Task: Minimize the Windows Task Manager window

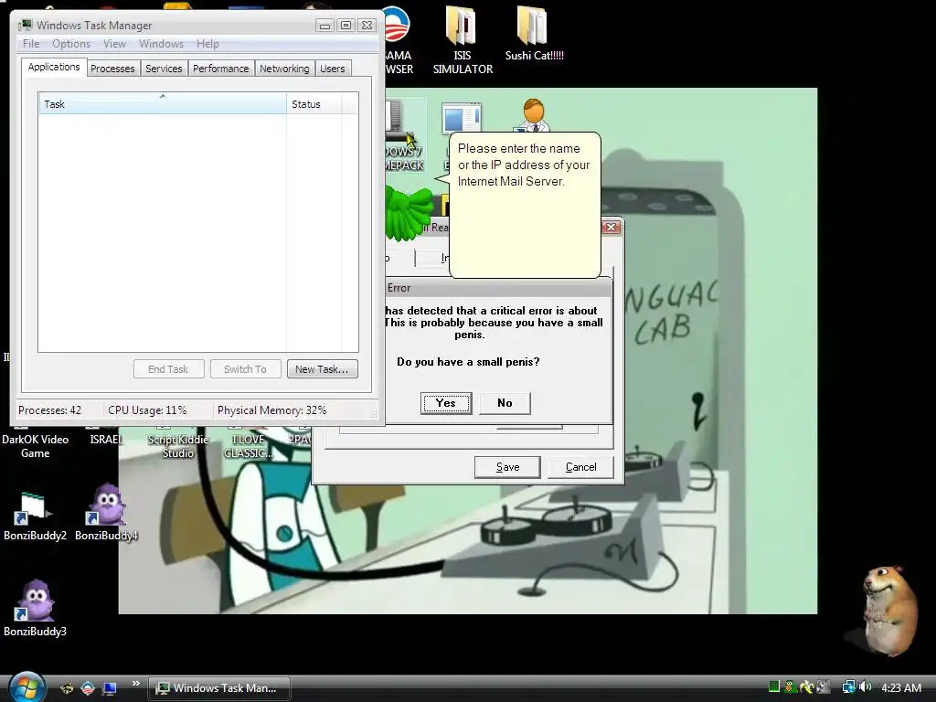Action: tap(324, 25)
